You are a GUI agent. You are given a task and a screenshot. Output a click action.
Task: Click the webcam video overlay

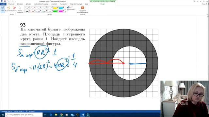[185, 99]
